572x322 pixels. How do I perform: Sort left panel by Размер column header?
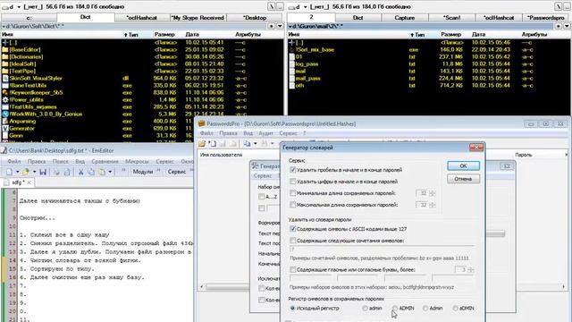point(164,34)
